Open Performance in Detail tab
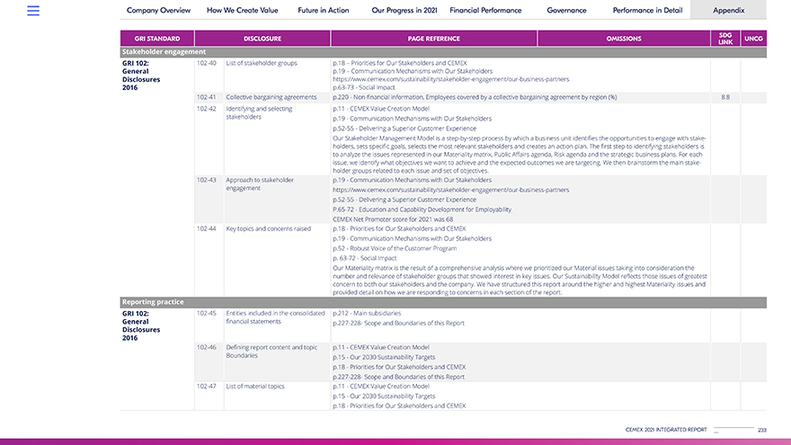791x445 pixels. pyautogui.click(x=646, y=11)
